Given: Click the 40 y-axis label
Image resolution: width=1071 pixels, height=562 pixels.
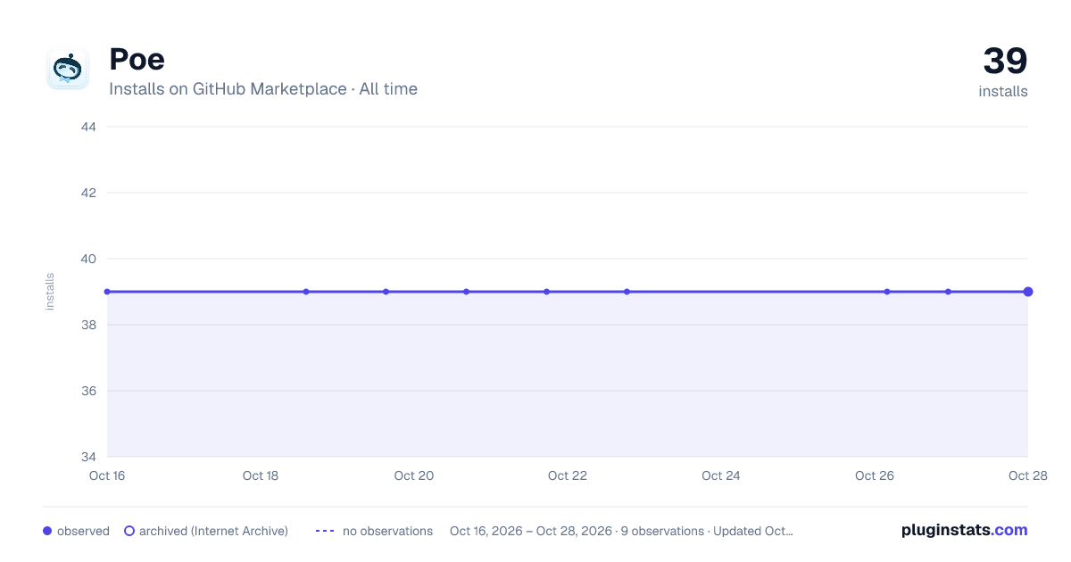Looking at the screenshot, I should coord(88,259).
